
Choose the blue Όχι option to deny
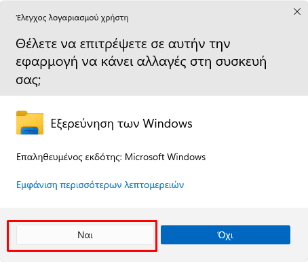coord(225,235)
